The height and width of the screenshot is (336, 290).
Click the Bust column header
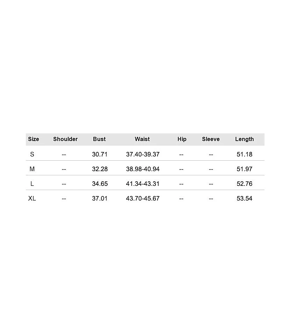(x=99, y=139)
